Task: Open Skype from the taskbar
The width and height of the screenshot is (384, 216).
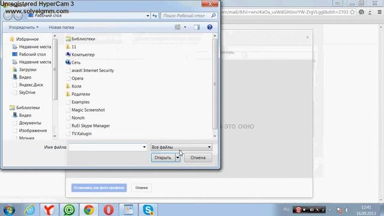Action: click(x=148, y=210)
